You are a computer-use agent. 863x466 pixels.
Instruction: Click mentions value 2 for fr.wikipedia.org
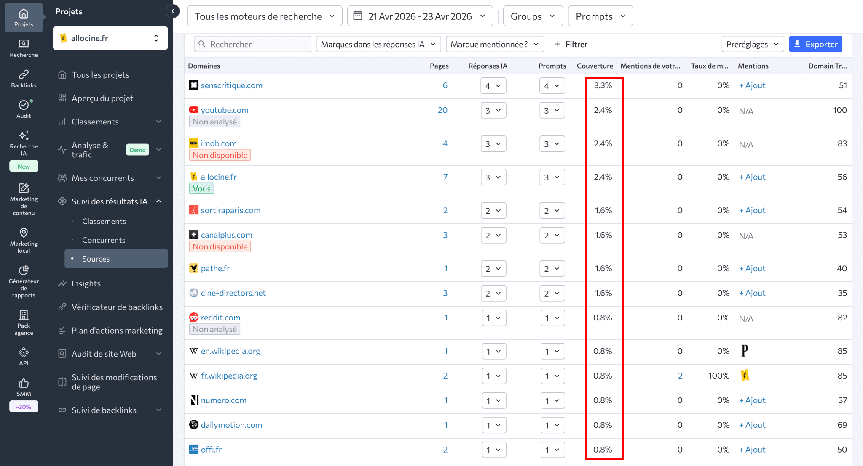pos(680,376)
